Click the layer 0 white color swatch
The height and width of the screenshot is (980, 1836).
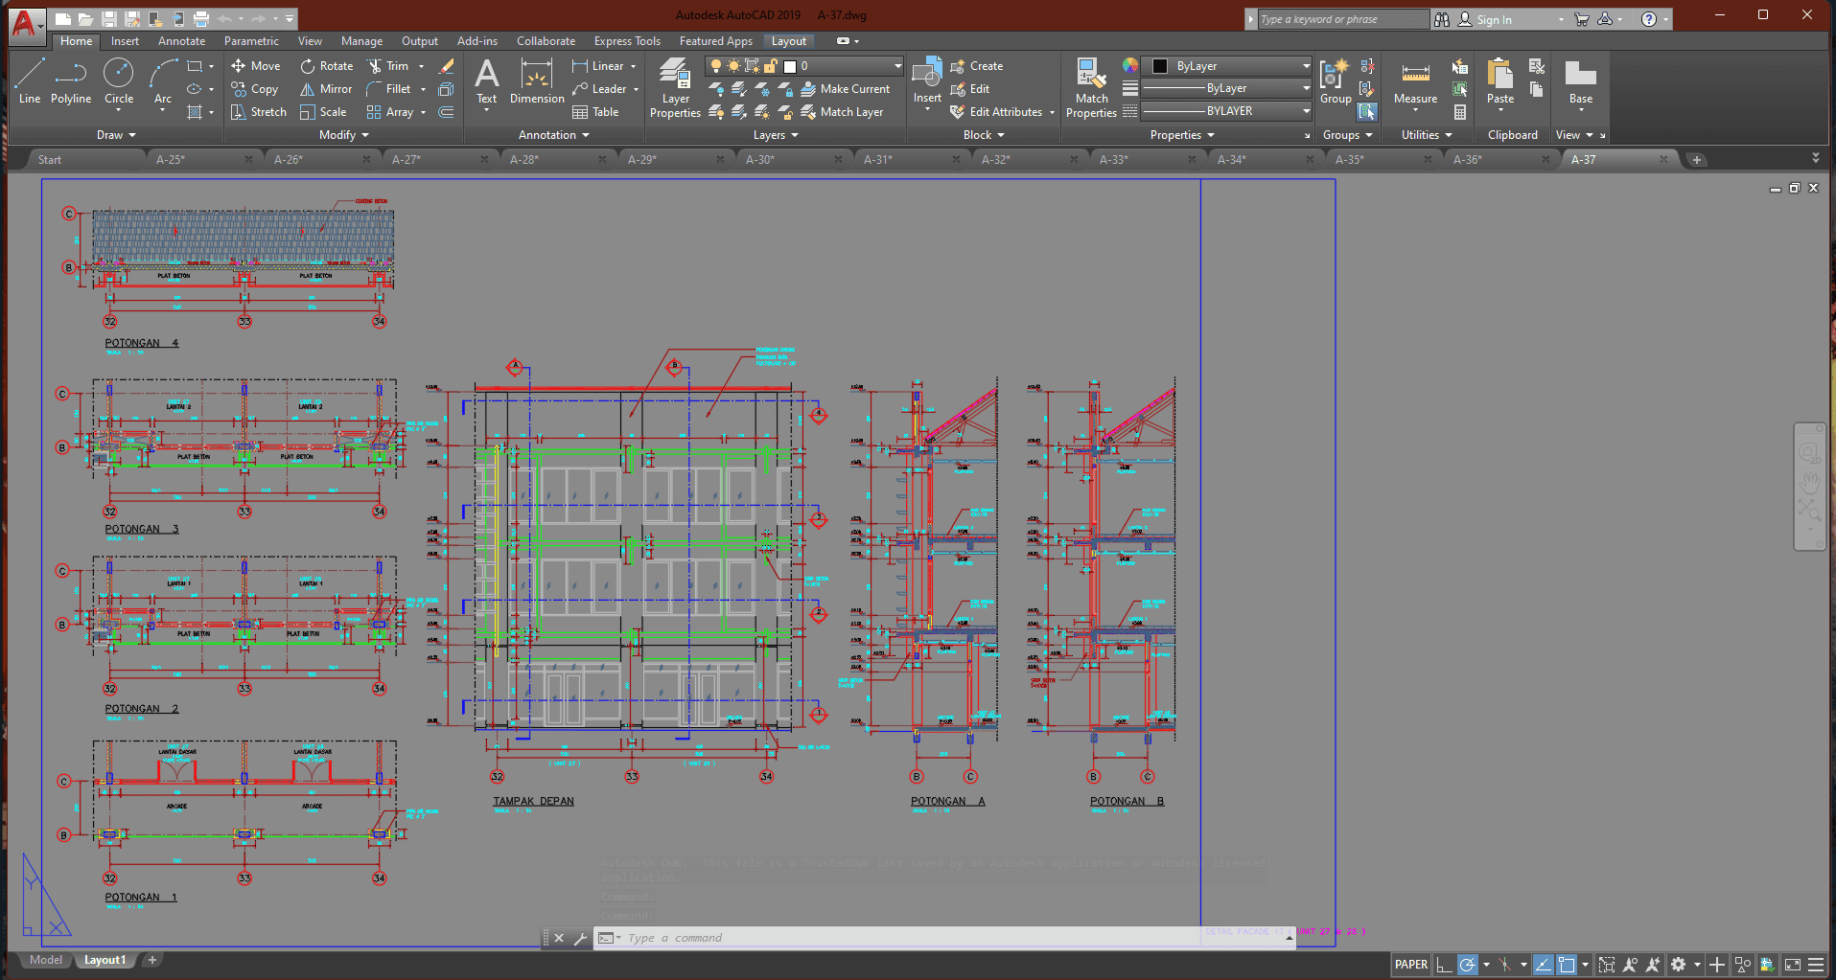(x=790, y=66)
